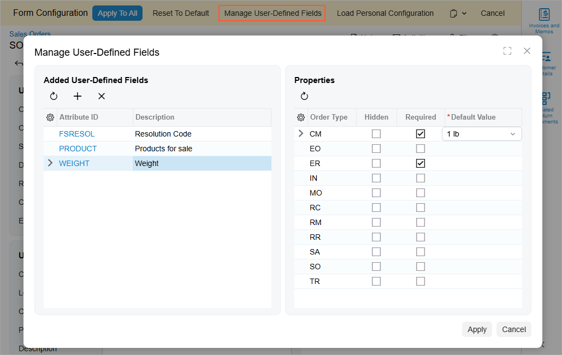Delete the selected user-defined field
The height and width of the screenshot is (355, 562).
point(102,96)
